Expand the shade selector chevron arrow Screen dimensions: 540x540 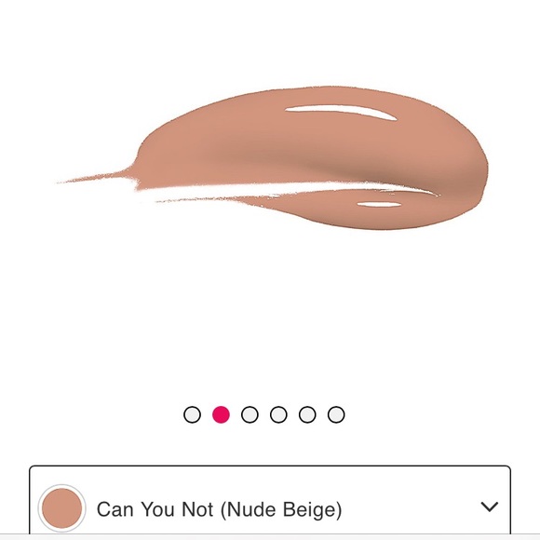tap(490, 506)
